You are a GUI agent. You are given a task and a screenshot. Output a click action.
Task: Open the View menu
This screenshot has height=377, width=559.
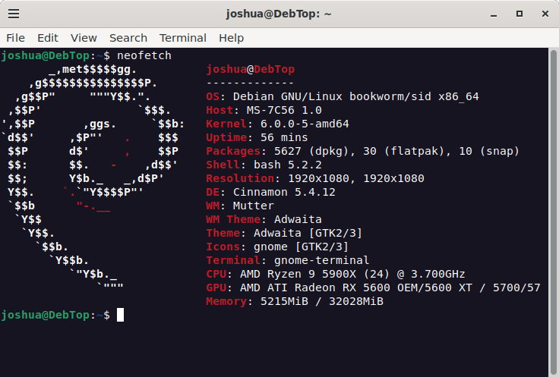(x=84, y=38)
